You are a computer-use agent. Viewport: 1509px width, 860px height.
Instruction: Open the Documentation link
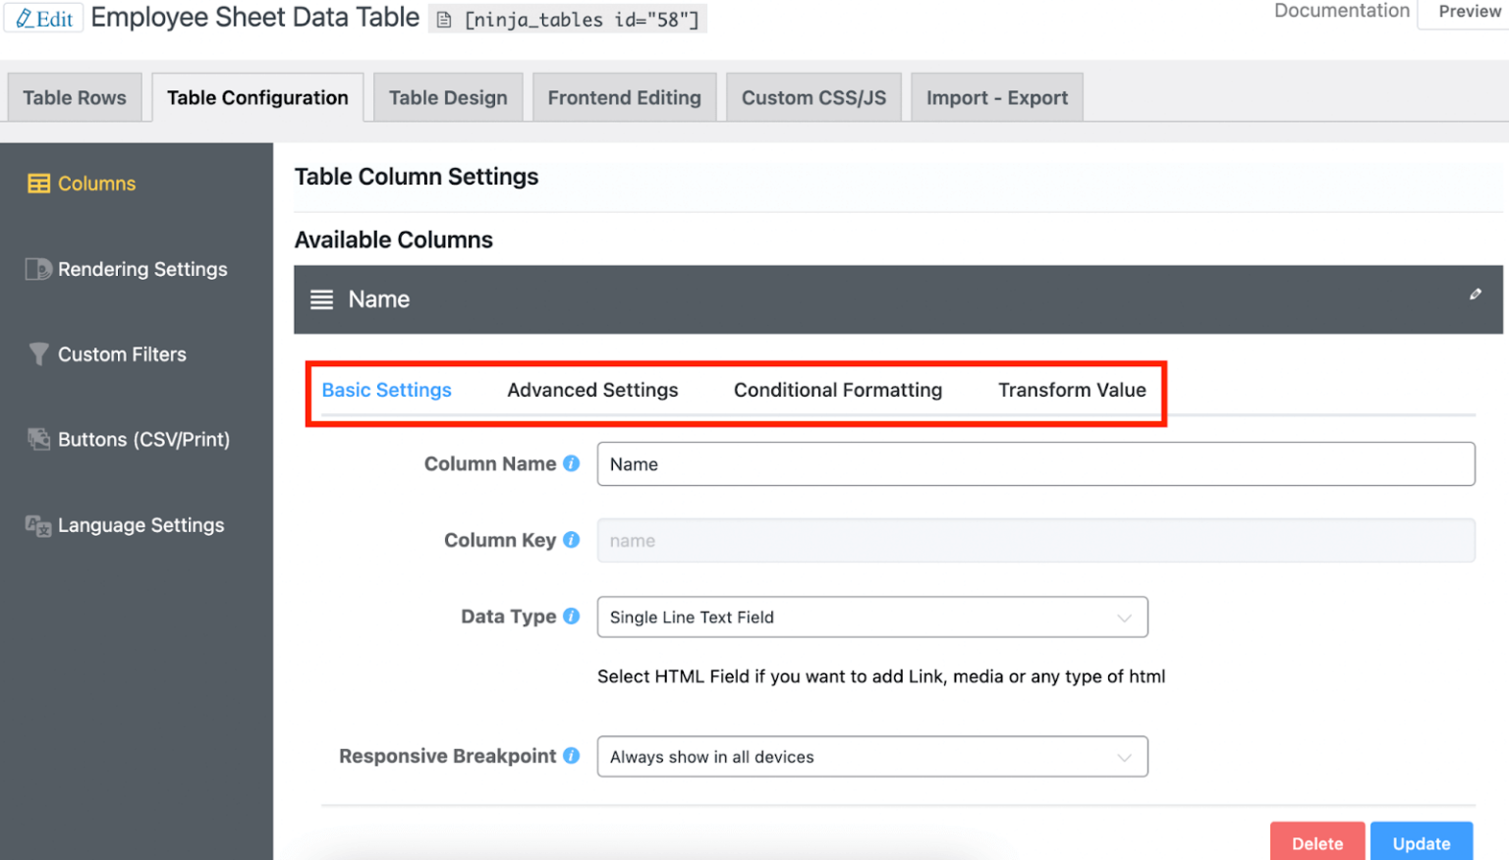[1342, 11]
